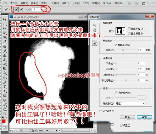Select the 3D Rotate tool

(x=5, y=100)
